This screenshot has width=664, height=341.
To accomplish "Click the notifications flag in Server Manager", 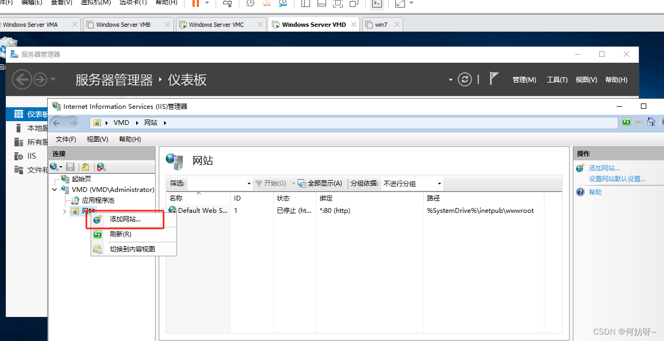I will point(494,78).
